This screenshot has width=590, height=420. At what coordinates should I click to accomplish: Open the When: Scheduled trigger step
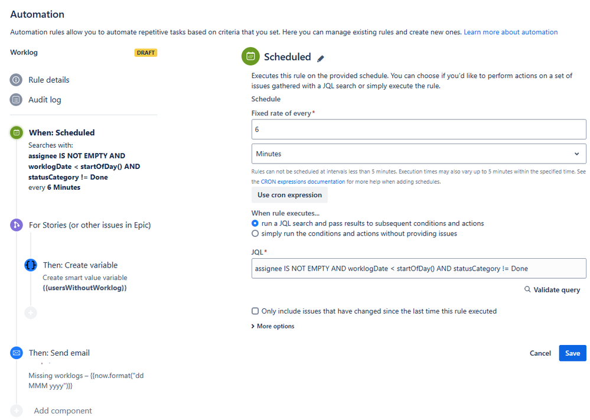point(61,133)
